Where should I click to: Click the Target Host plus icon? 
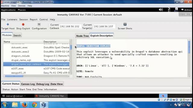8,24
